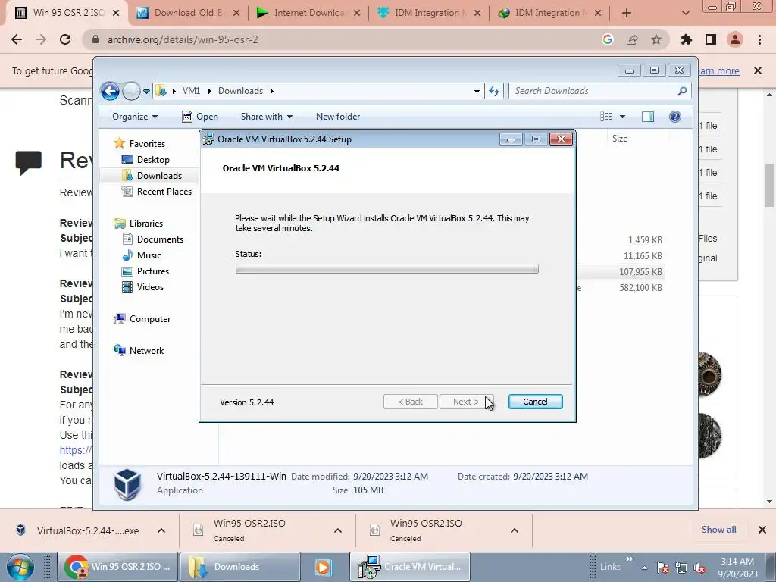Share this page icon in address bar
Viewport: 776px width, 582px height.
(632, 39)
